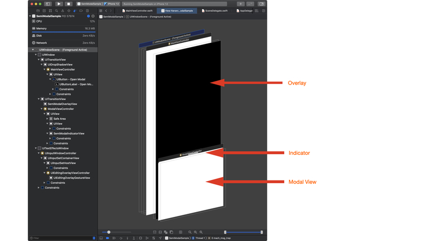Select SemiModalOverlayView in the tree
This screenshot has height=241, width=429.
pyautogui.click(x=63, y=104)
